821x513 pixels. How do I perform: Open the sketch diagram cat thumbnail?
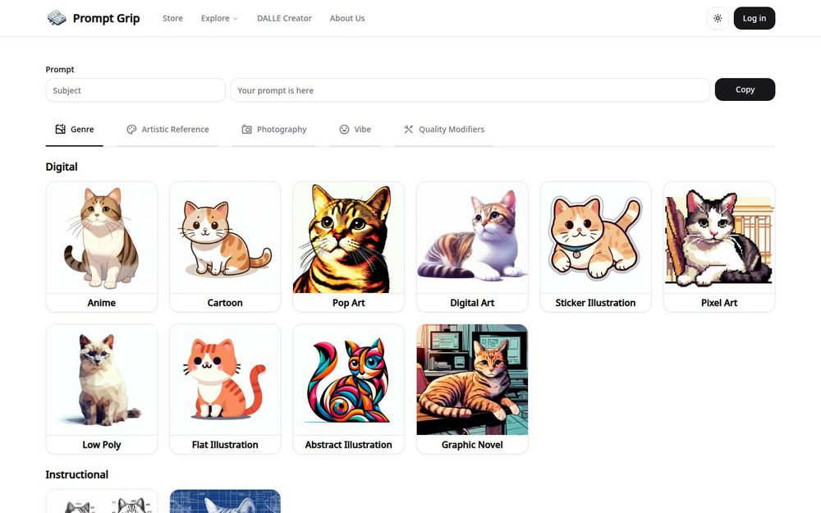tap(102, 502)
